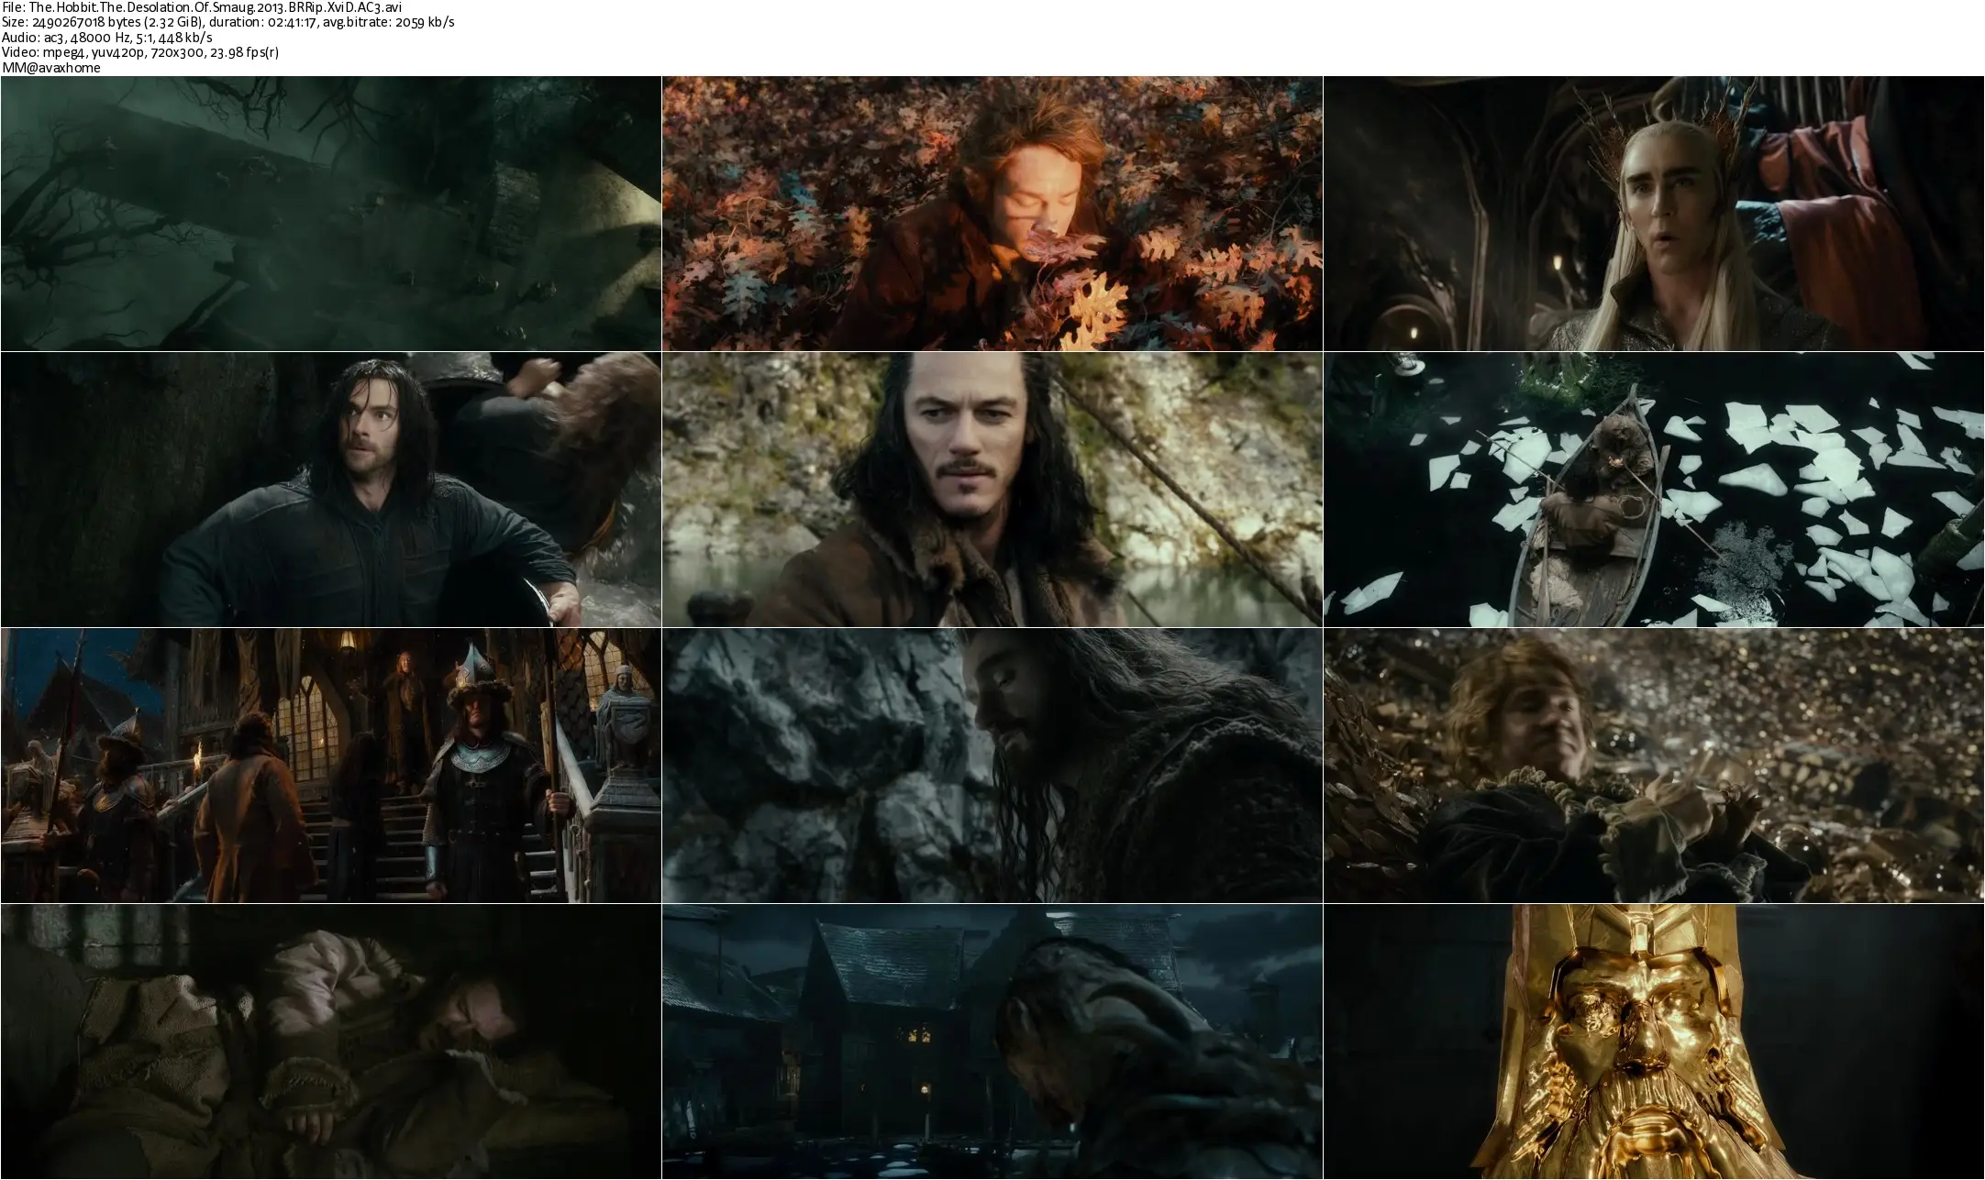The image size is (1985, 1180).
Task: Click the 'MM@avaxhome' text
Action: [51, 68]
